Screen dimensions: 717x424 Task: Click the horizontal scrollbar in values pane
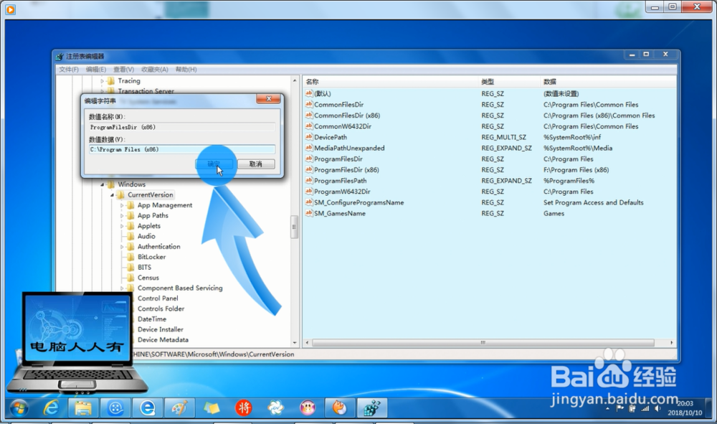pos(483,342)
